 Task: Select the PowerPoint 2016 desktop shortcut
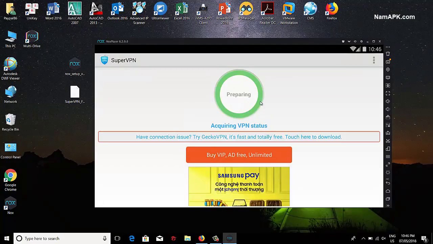coord(225,13)
